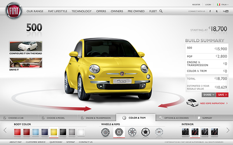Open the Our Range menu

(x=35, y=11)
